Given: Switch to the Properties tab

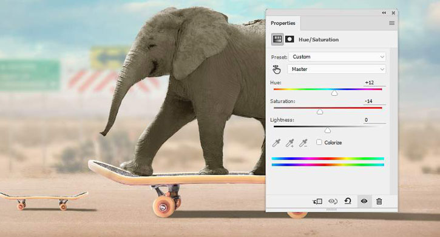Looking at the screenshot, I should click(283, 23).
